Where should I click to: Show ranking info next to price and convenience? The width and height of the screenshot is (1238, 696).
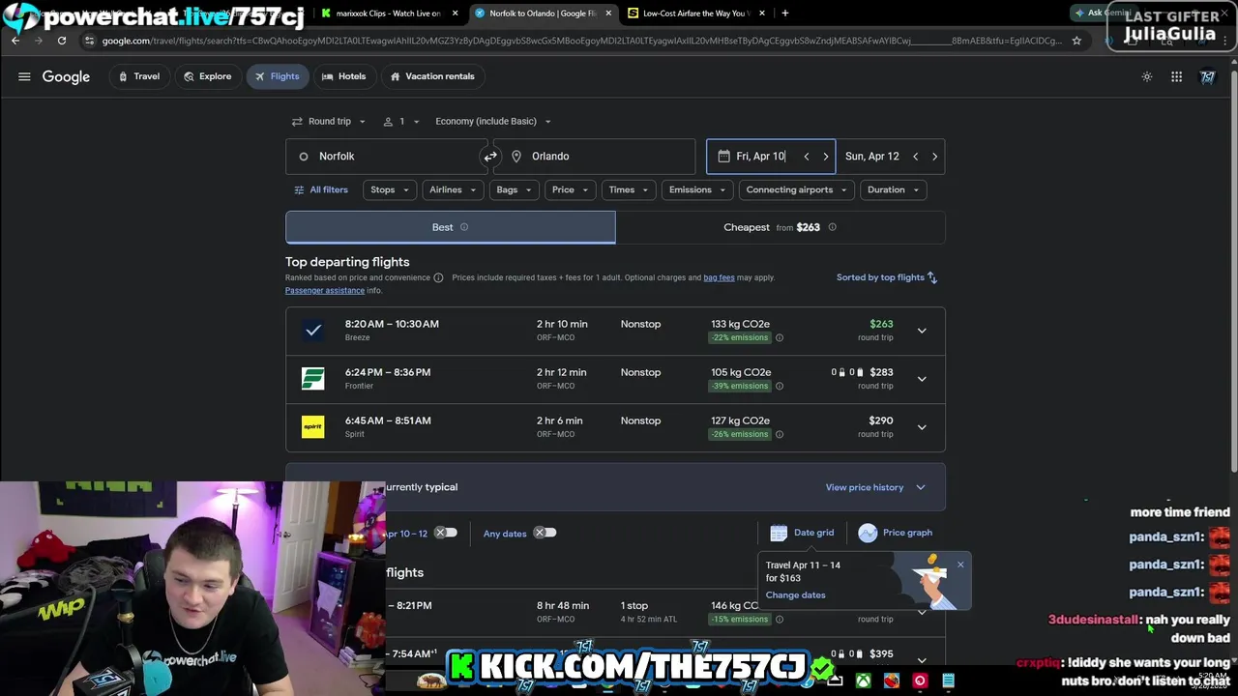[x=438, y=277]
